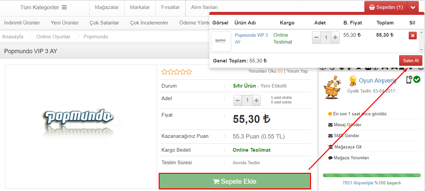
Task: Click the star rating icons
Action: pyautogui.click(x=177, y=71)
